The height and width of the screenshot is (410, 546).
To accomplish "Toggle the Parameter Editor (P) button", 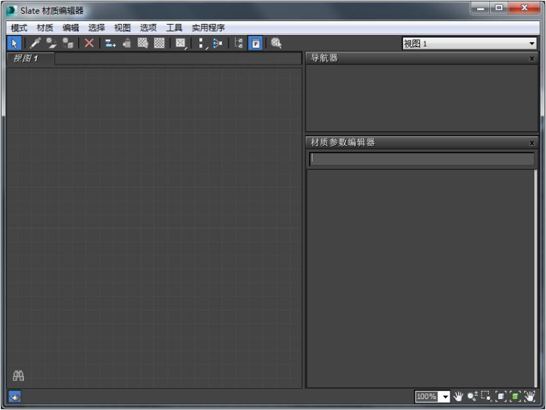I will tap(255, 44).
